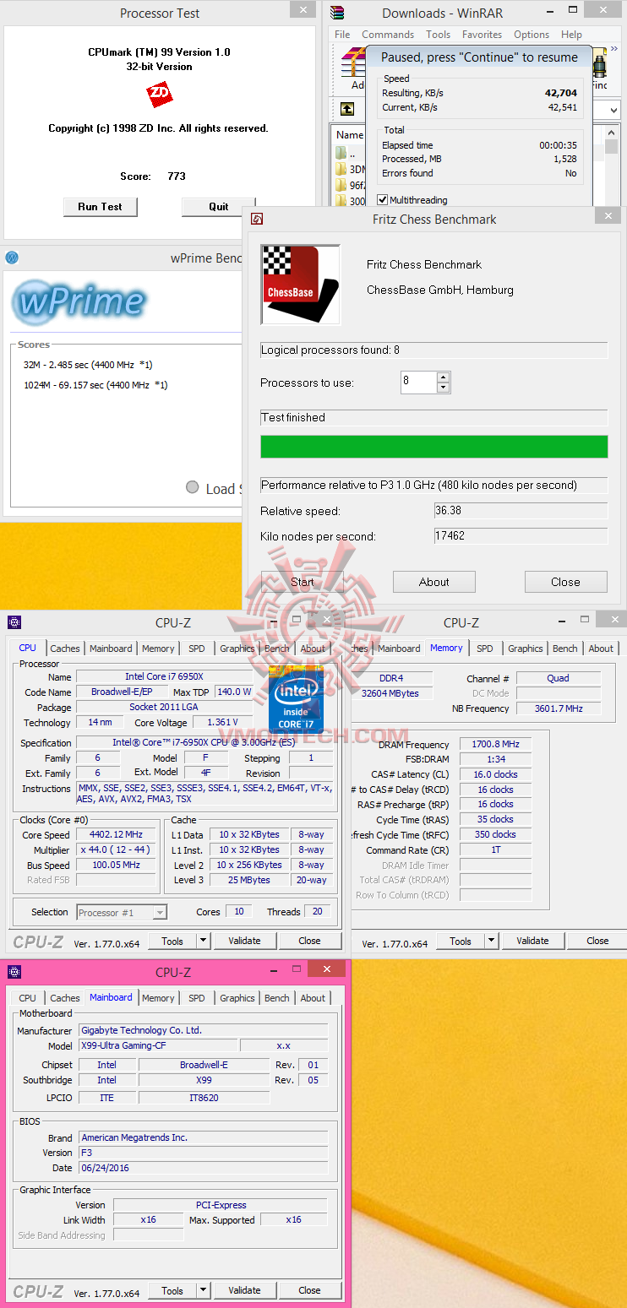Open WinRAR Help menu
This screenshot has height=1308, width=627.
[x=571, y=35]
